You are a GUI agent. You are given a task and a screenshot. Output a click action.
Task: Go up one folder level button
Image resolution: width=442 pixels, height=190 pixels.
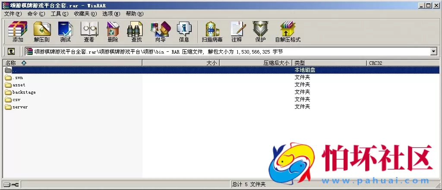[11, 51]
